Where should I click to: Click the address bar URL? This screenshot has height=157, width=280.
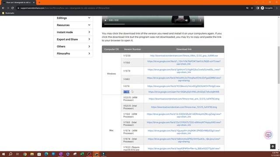pyautogui.click(x=65, y=8)
